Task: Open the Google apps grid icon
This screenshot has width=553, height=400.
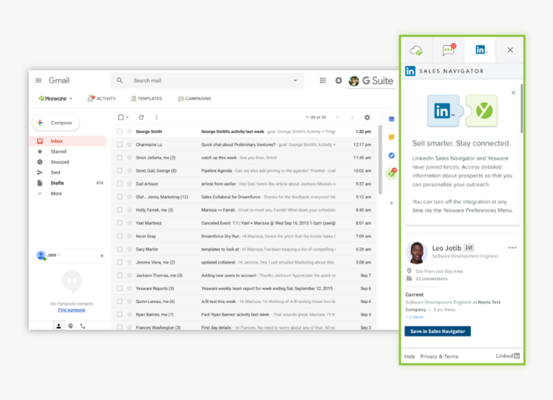Action: click(323, 80)
